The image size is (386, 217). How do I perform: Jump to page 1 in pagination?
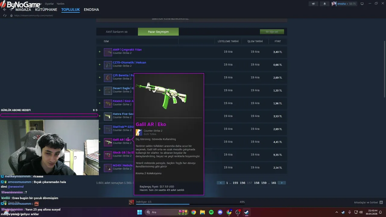click(x=227, y=183)
